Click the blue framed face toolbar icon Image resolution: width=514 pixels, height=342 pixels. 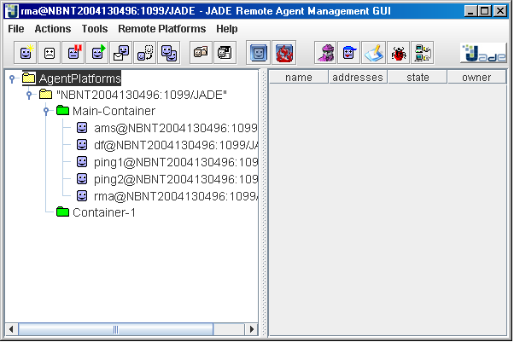click(259, 53)
